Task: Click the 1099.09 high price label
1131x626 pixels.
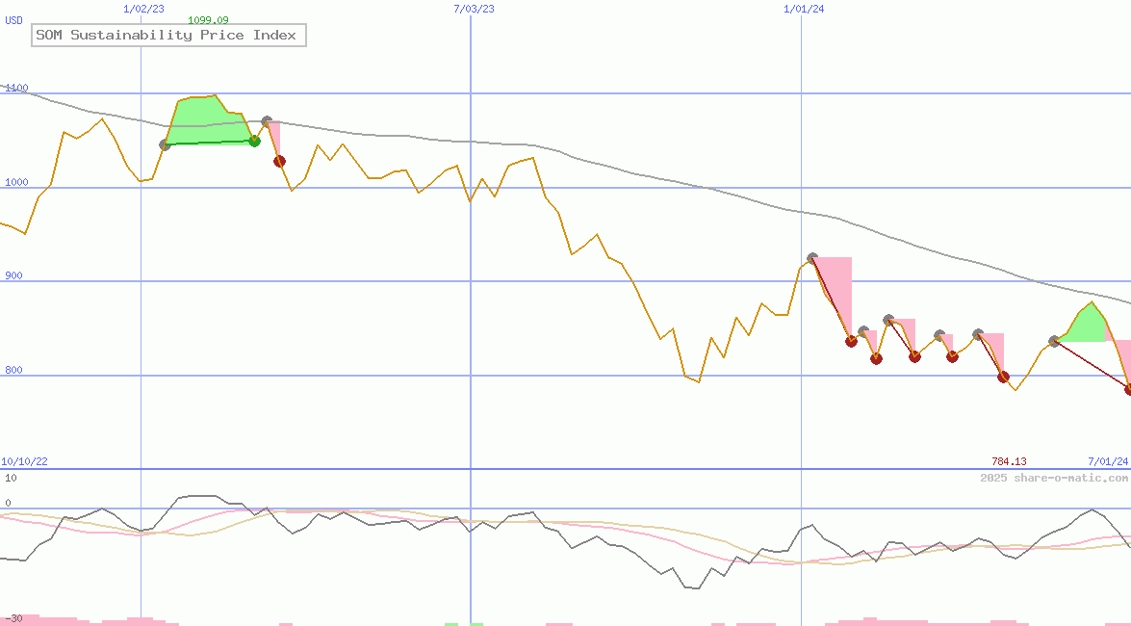Action: (208, 20)
